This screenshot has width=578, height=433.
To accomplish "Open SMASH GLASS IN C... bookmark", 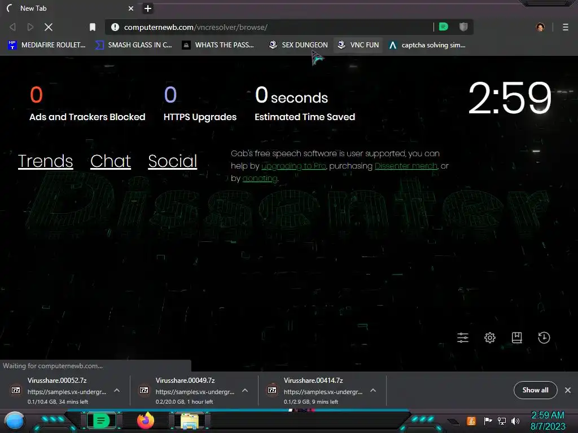I will click(x=134, y=45).
